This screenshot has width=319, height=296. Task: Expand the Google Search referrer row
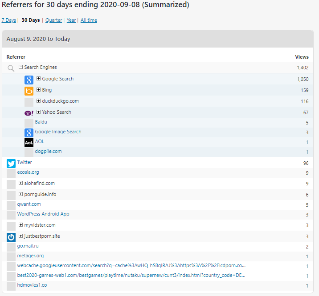[38, 79]
